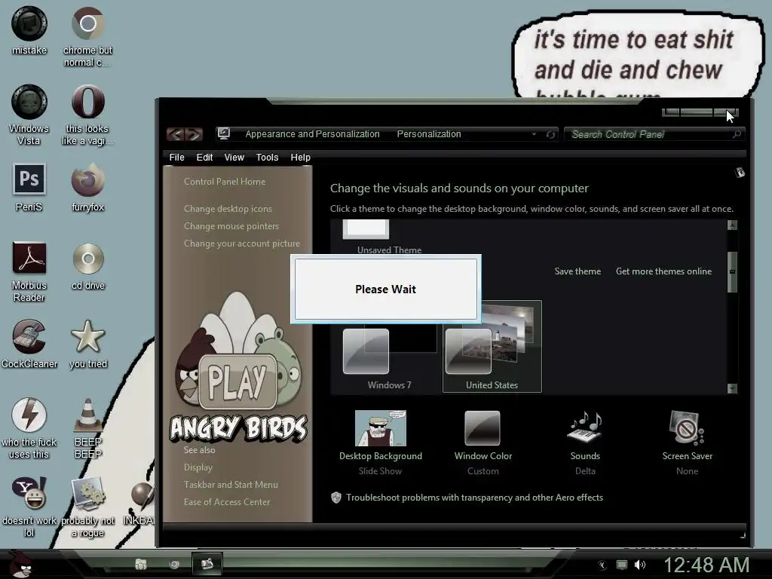The height and width of the screenshot is (579, 772).
Task: Open the File menu
Action: tap(176, 157)
